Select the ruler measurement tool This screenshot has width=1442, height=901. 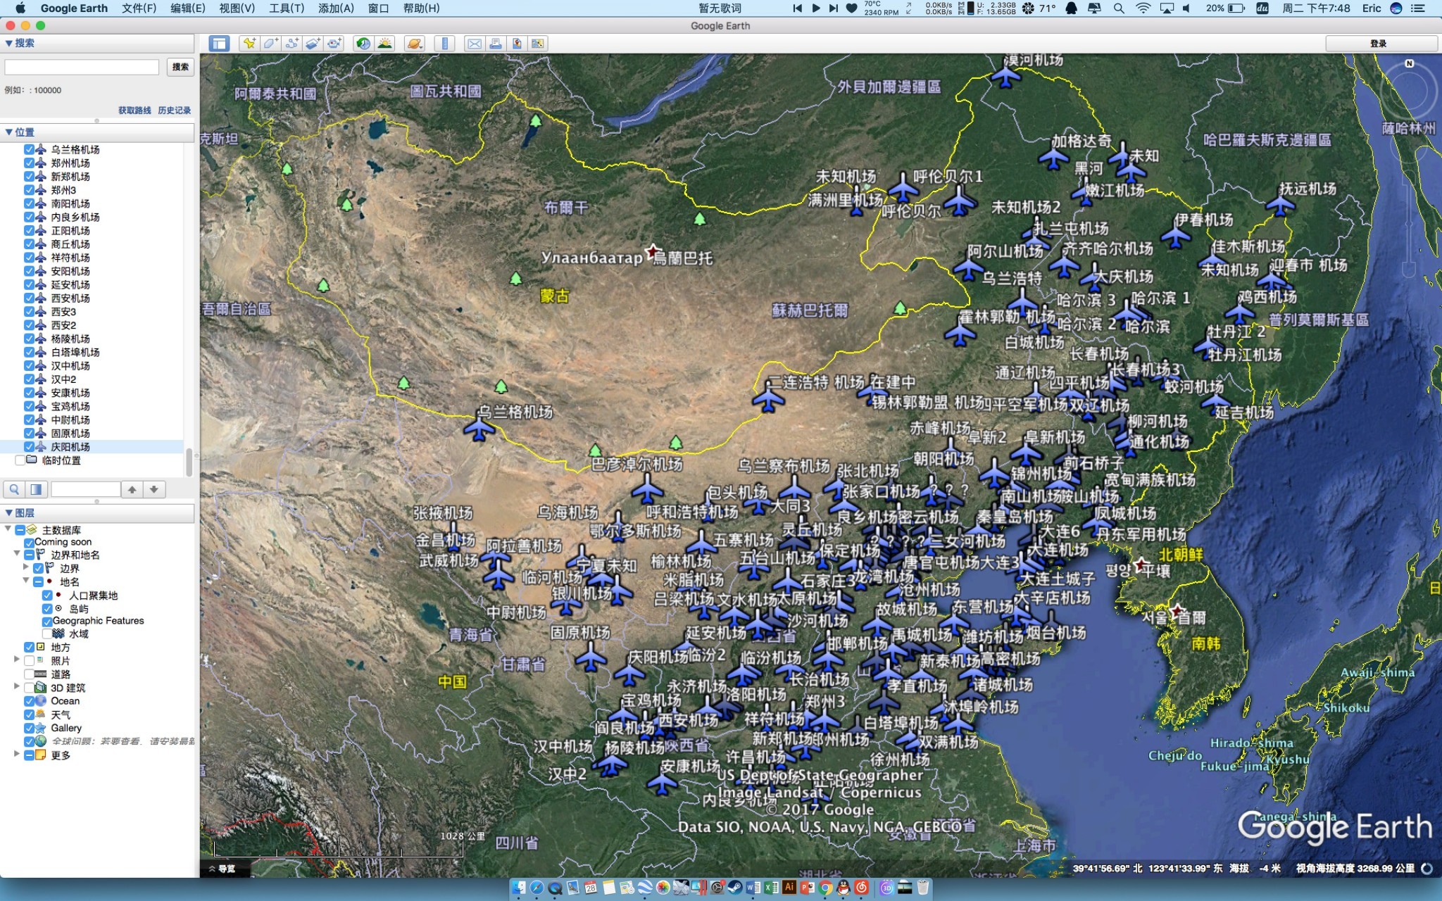444,44
